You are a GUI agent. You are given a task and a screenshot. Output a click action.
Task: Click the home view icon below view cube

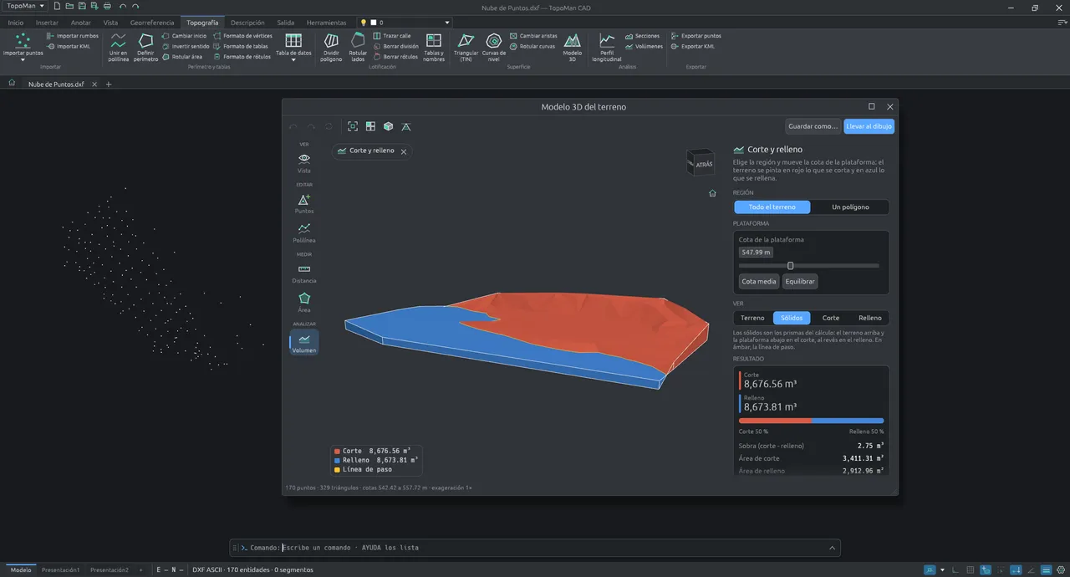click(712, 193)
